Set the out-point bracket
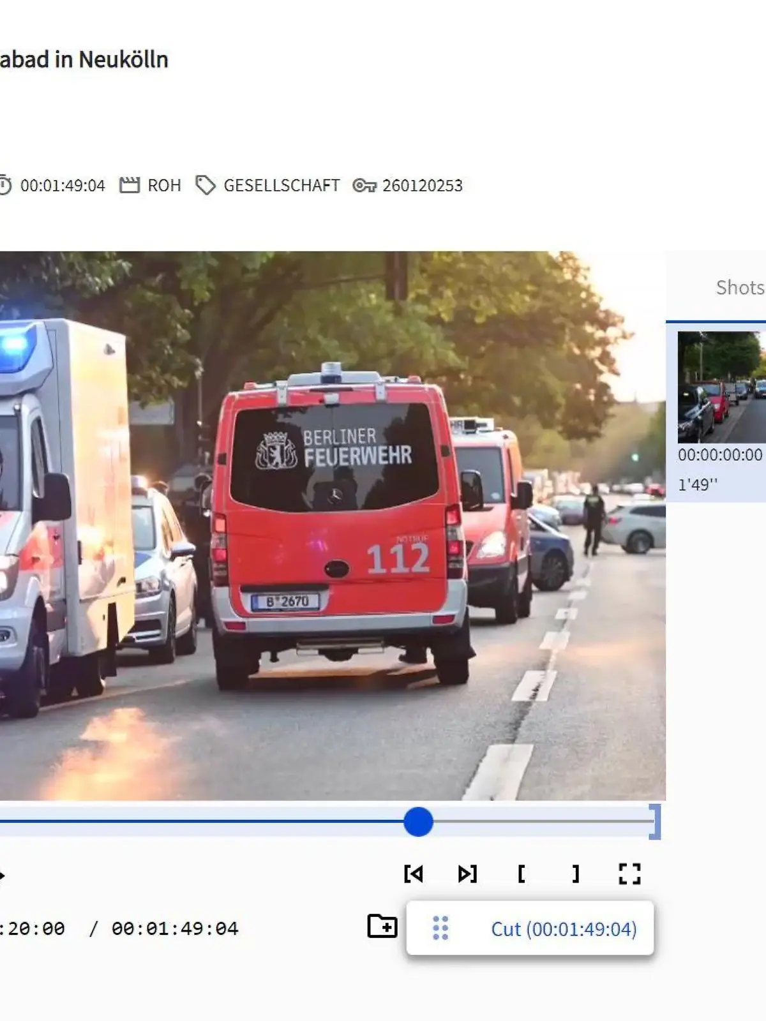 (576, 874)
